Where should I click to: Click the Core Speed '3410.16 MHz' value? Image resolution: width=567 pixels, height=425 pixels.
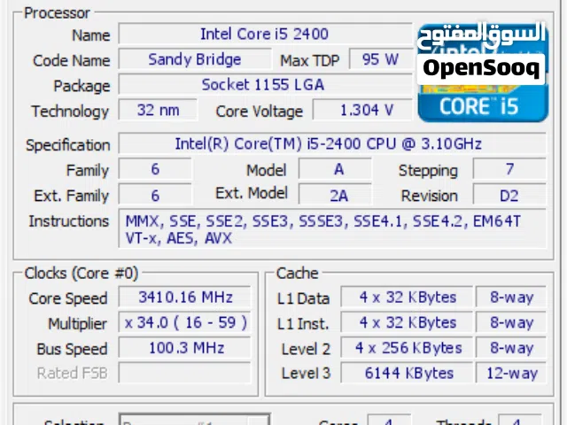pos(185,297)
